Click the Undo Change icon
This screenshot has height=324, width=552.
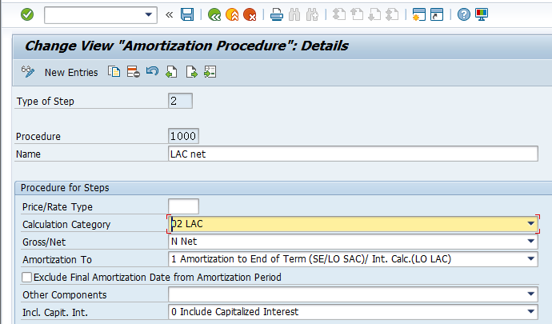(152, 73)
